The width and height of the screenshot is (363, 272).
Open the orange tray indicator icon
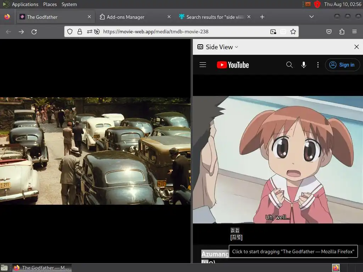point(308,4)
